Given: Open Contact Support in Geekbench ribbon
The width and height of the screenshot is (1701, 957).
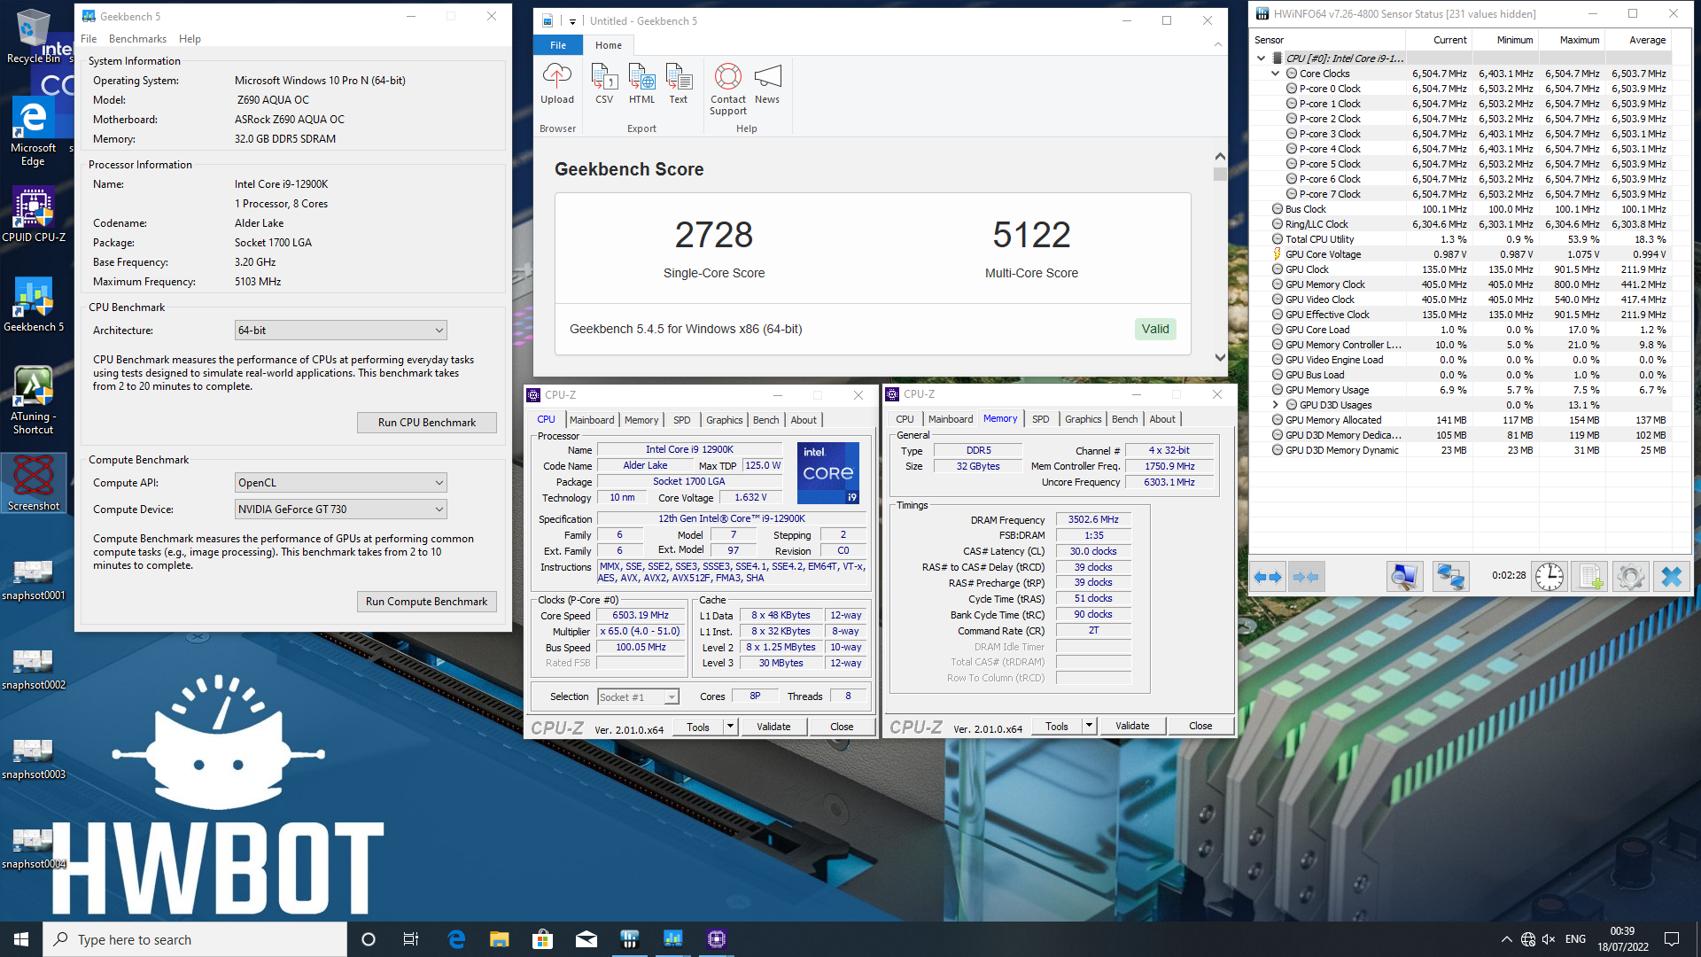Looking at the screenshot, I should click(728, 89).
